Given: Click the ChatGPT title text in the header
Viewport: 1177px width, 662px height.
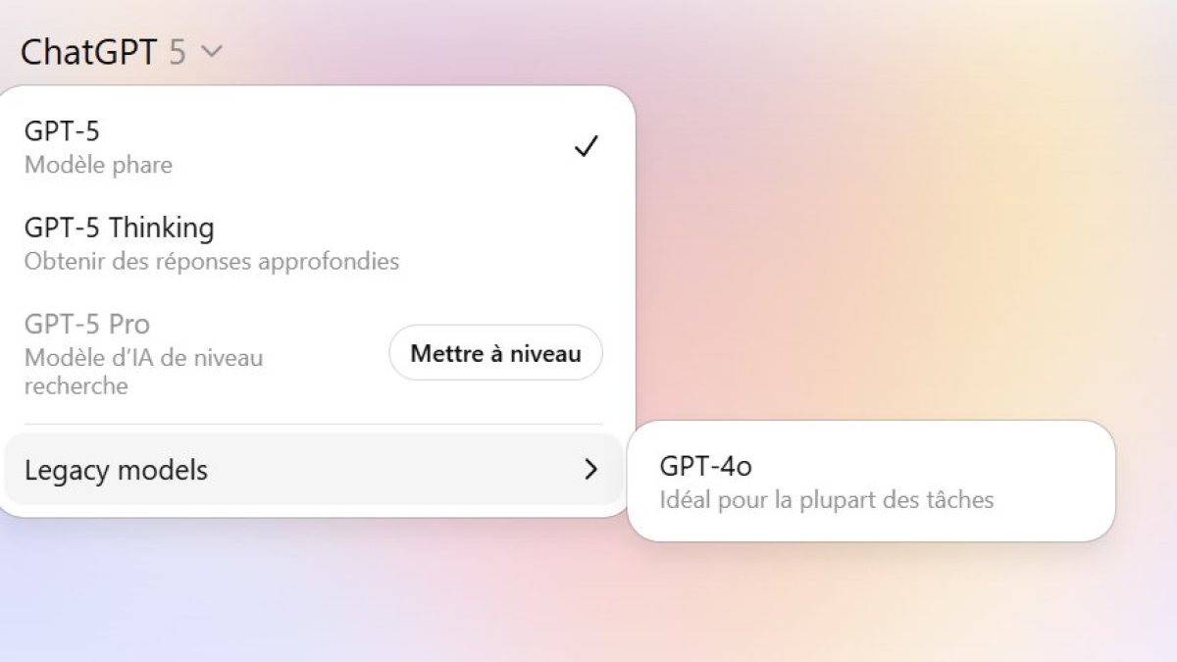Looking at the screenshot, I should (x=88, y=52).
